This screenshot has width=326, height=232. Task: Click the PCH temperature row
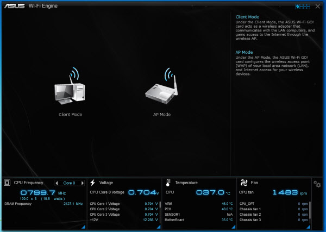click(199, 209)
